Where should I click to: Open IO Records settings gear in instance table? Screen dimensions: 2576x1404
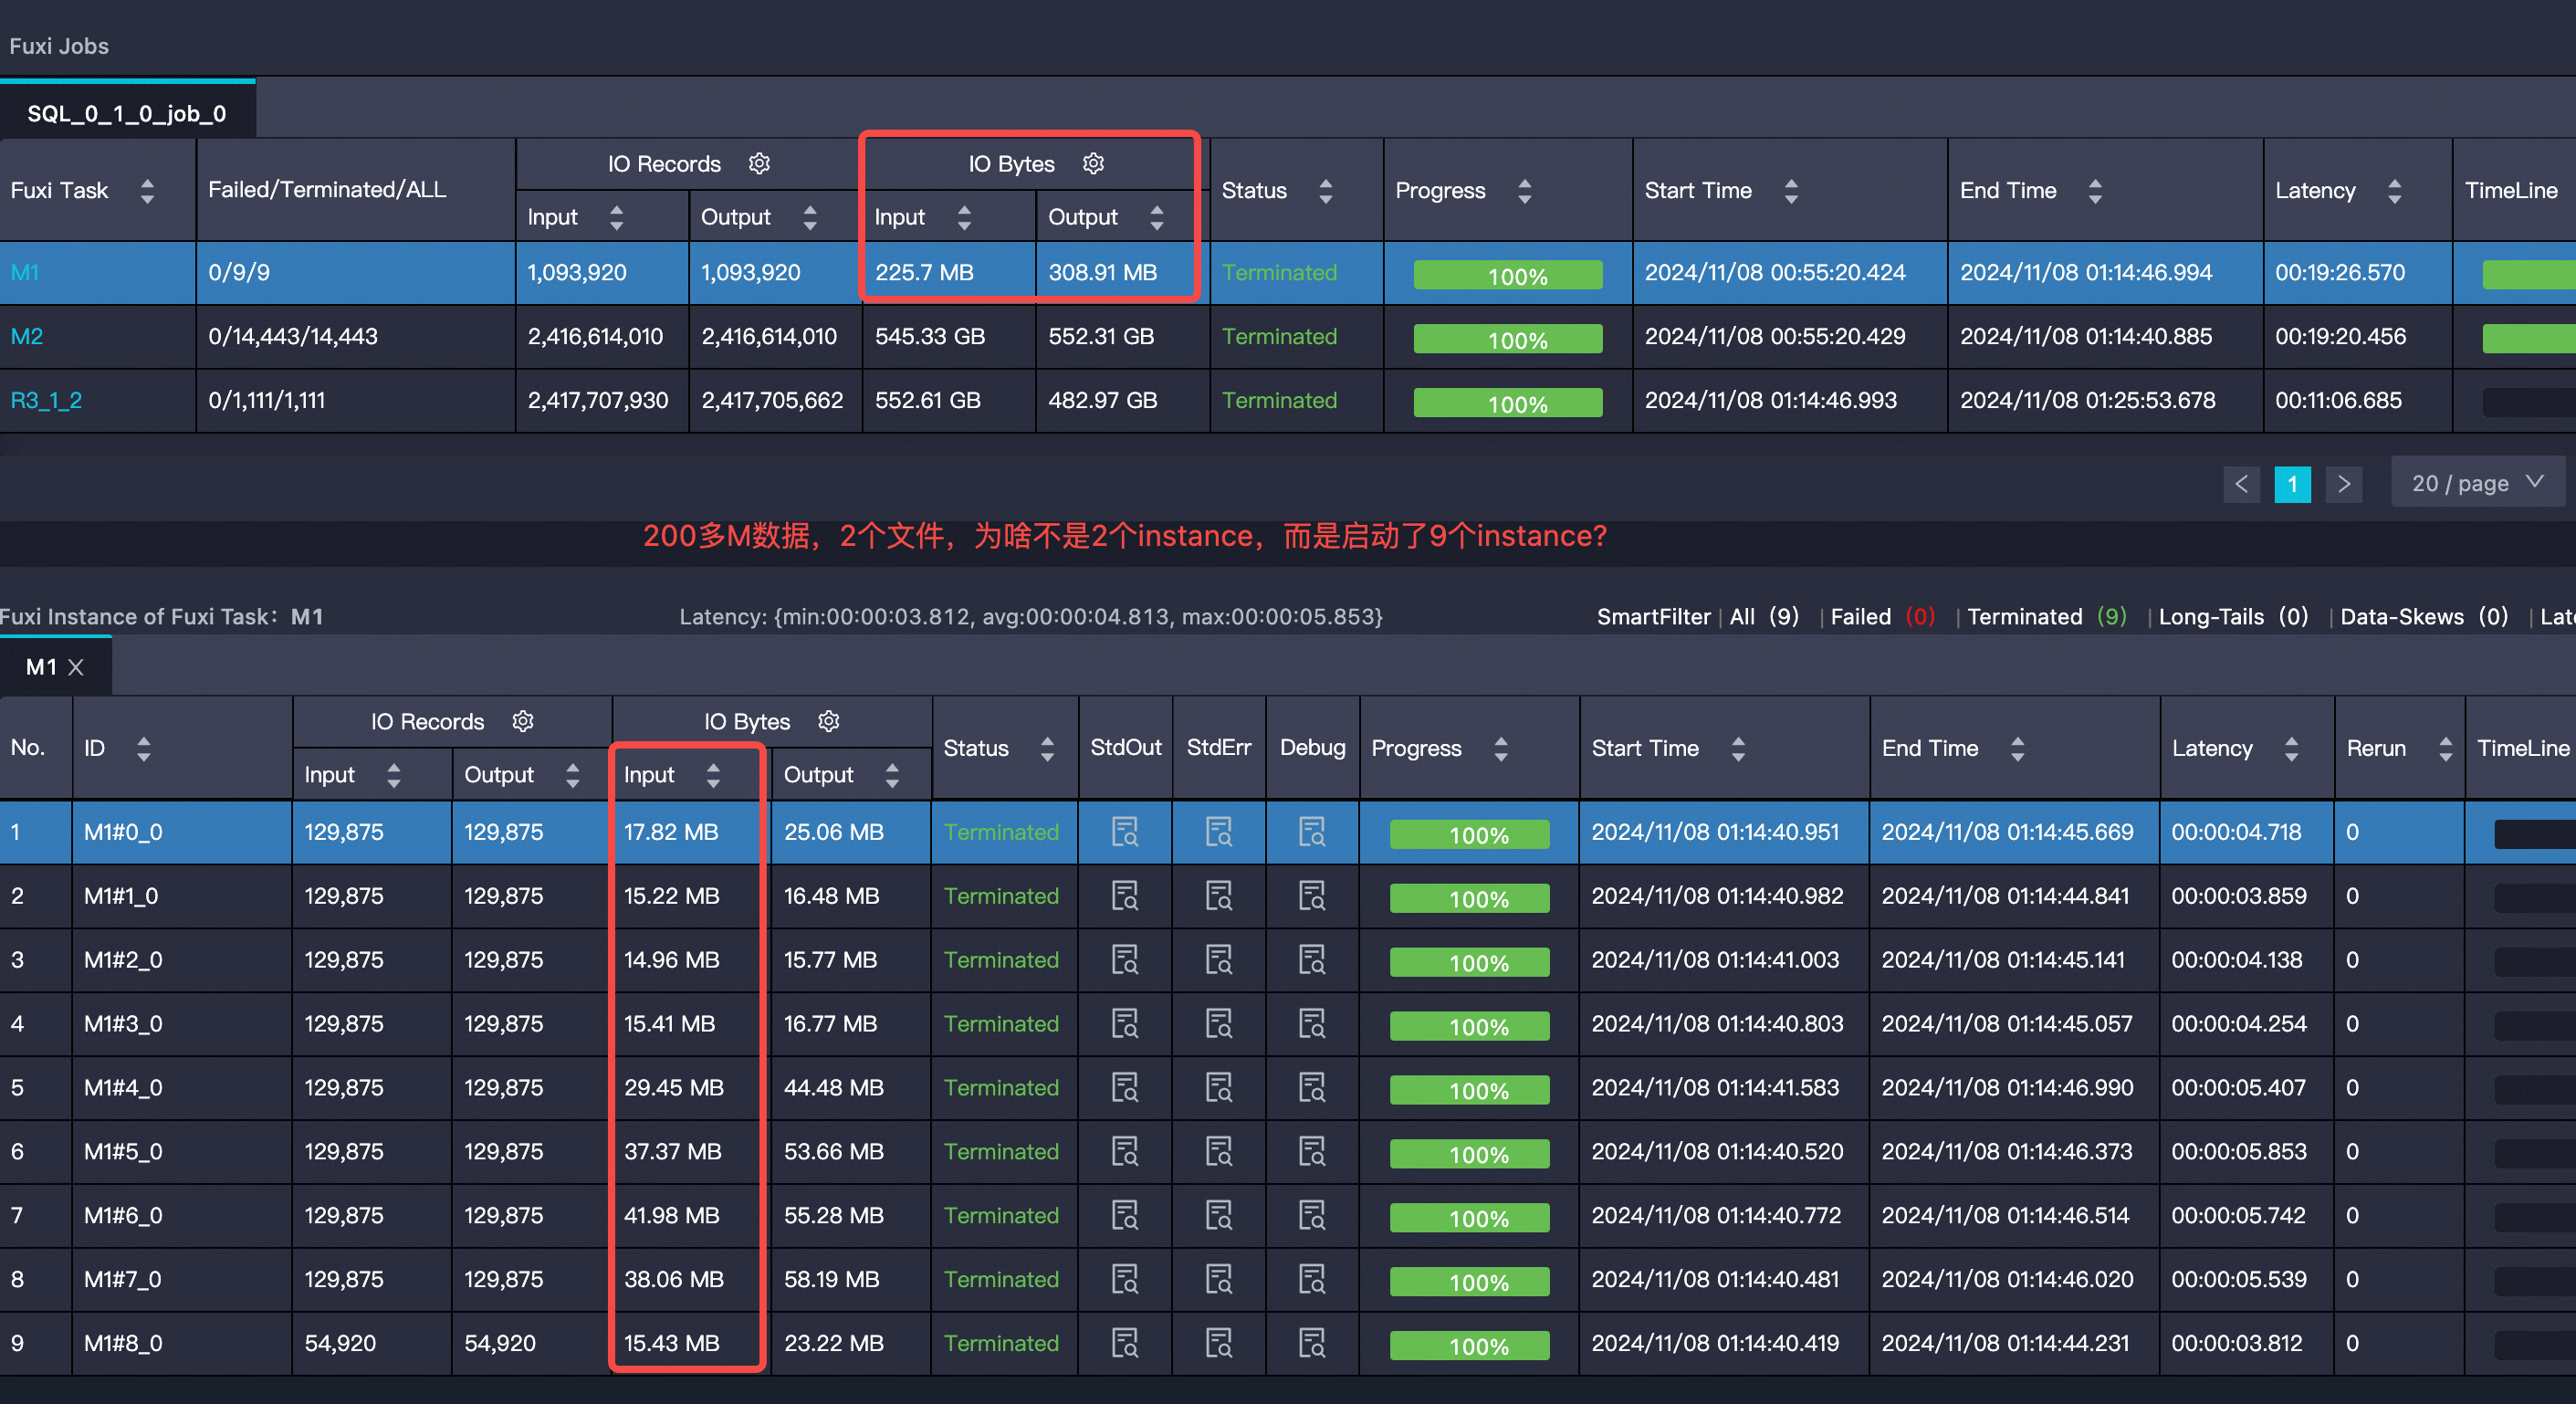(523, 721)
